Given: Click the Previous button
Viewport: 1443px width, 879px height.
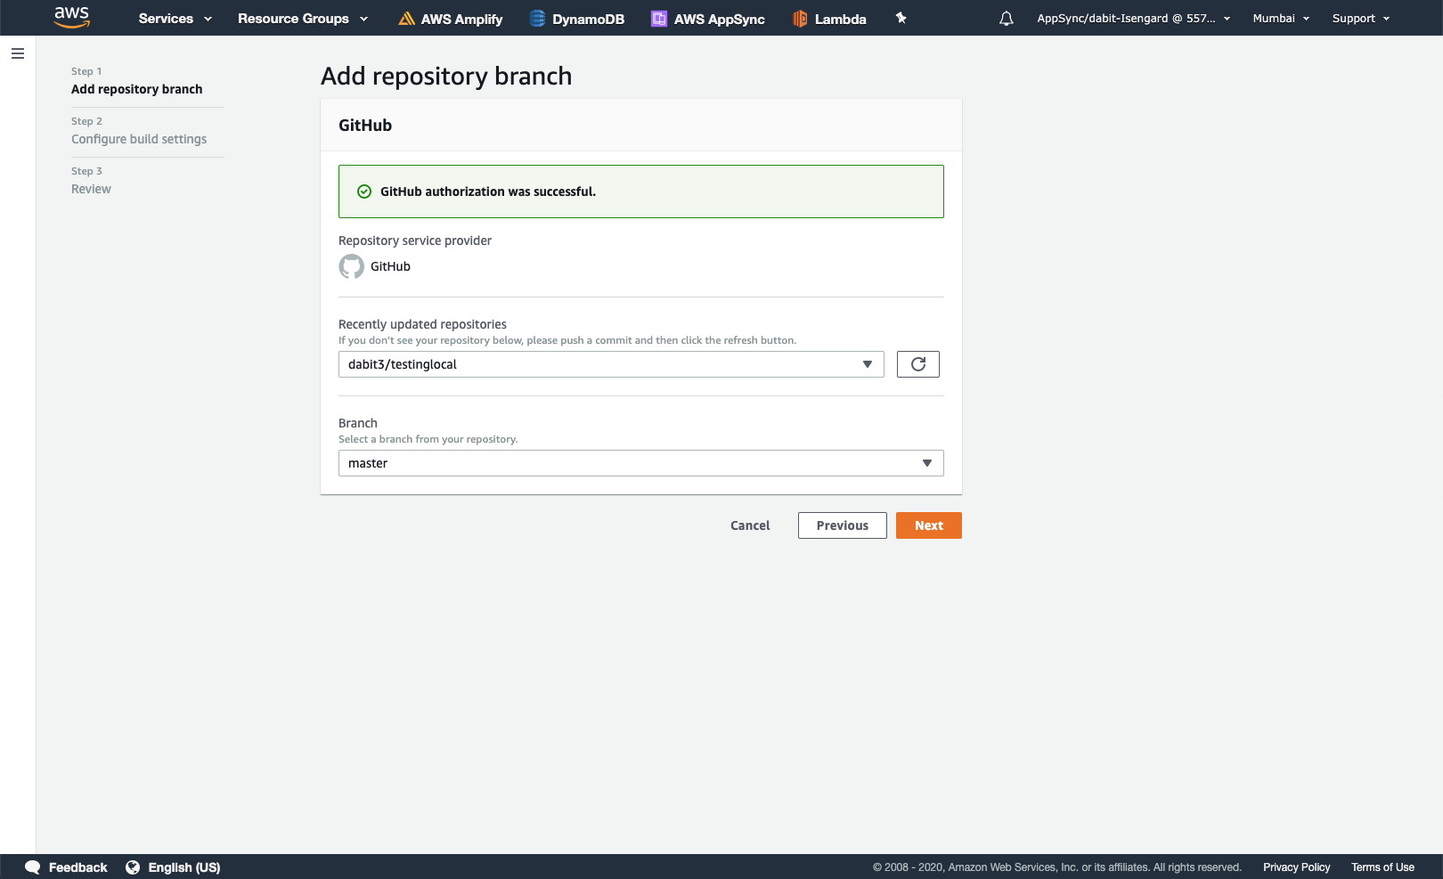Looking at the screenshot, I should tap(843, 525).
